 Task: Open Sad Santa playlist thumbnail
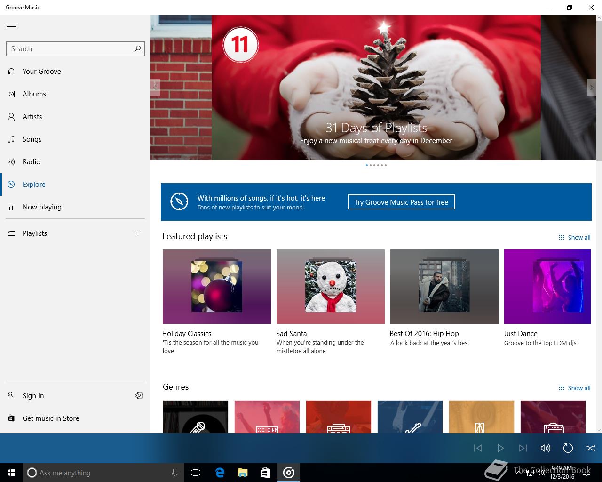tap(330, 287)
